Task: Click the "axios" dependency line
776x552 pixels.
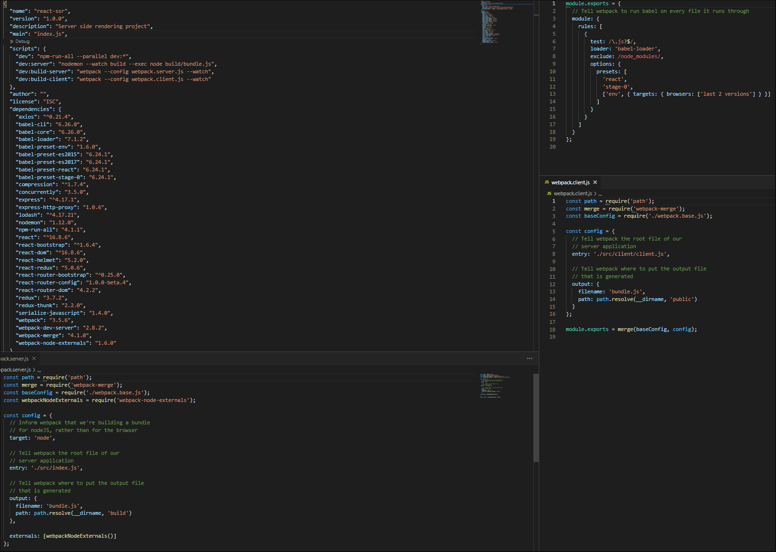Action: click(44, 117)
